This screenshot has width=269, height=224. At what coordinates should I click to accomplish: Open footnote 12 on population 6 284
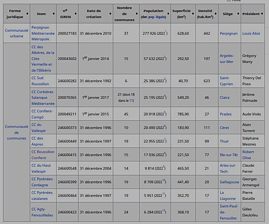[x=164, y=210]
